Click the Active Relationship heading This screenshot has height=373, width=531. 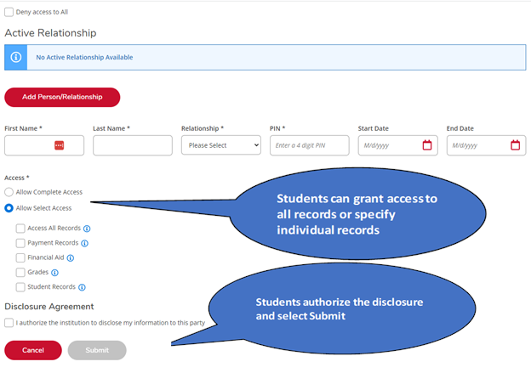(50, 33)
